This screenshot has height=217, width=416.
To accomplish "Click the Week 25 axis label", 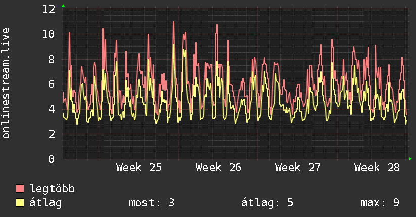I will point(138,168).
